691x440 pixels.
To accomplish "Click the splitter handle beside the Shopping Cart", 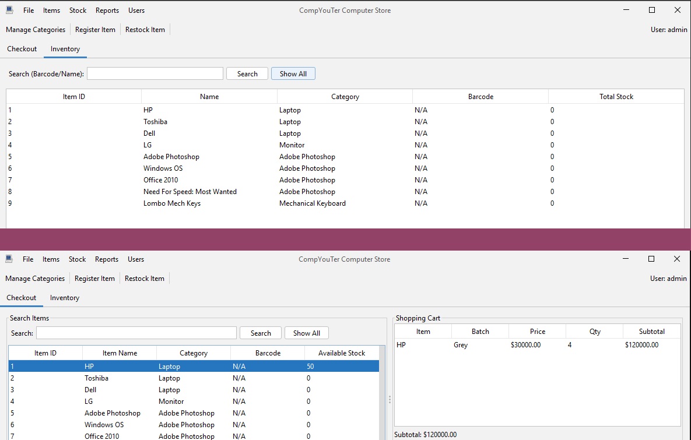I will point(390,399).
